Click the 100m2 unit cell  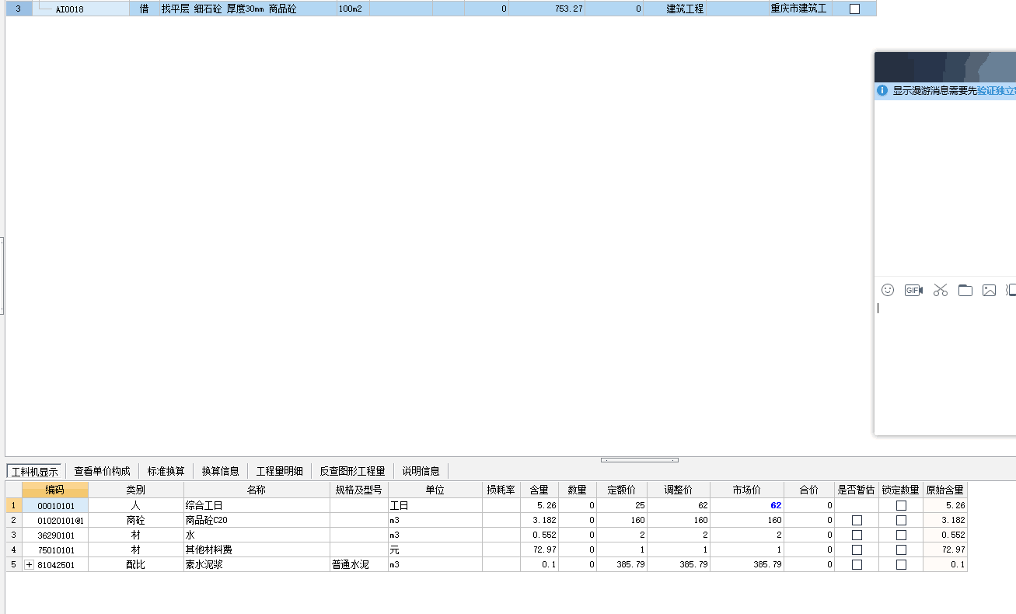click(353, 9)
